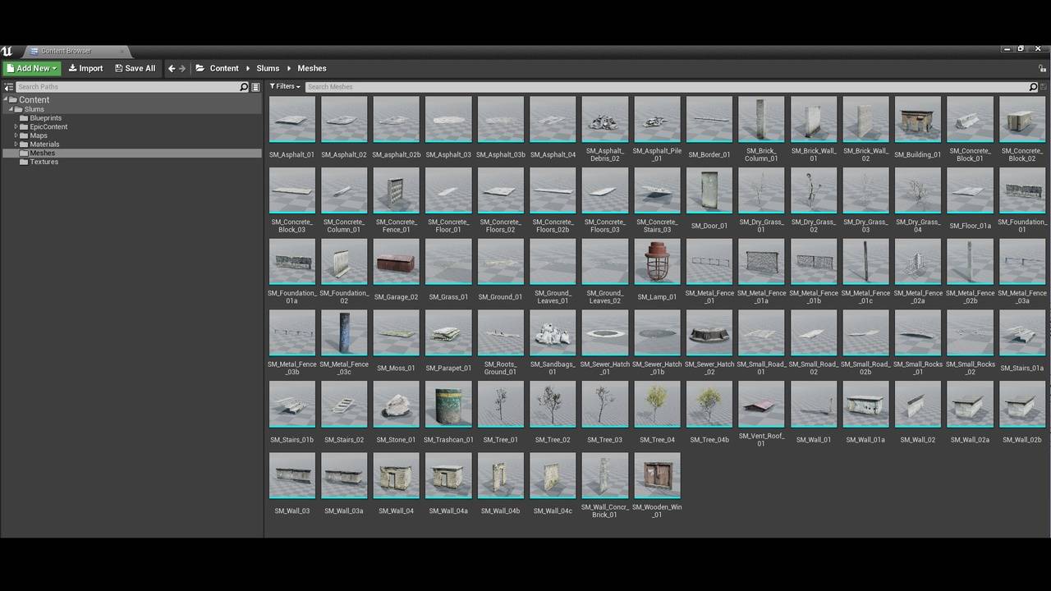Select the SM_Vent_Roof_01 thumbnail

(761, 405)
